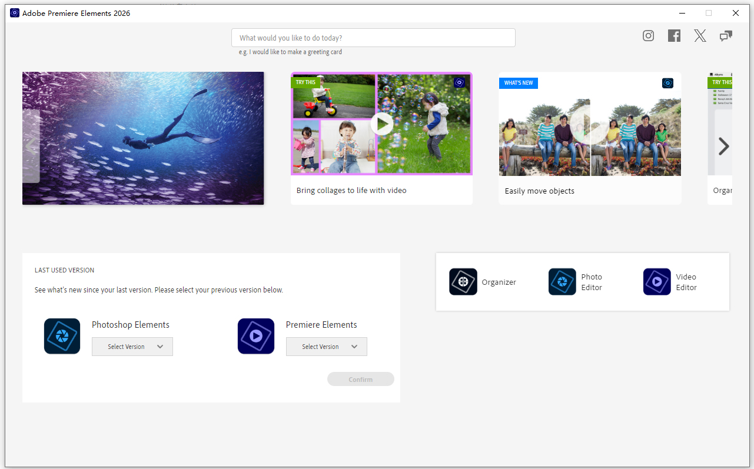The image size is (754, 469).
Task: Click 'Bring collages to life with video' text
Action: click(x=351, y=191)
